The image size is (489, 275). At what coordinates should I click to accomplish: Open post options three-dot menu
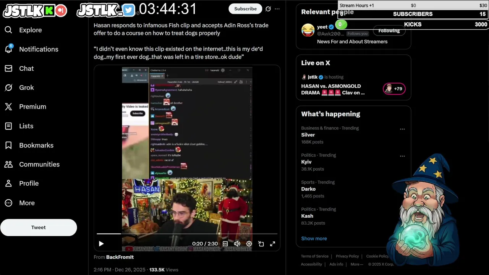277,9
